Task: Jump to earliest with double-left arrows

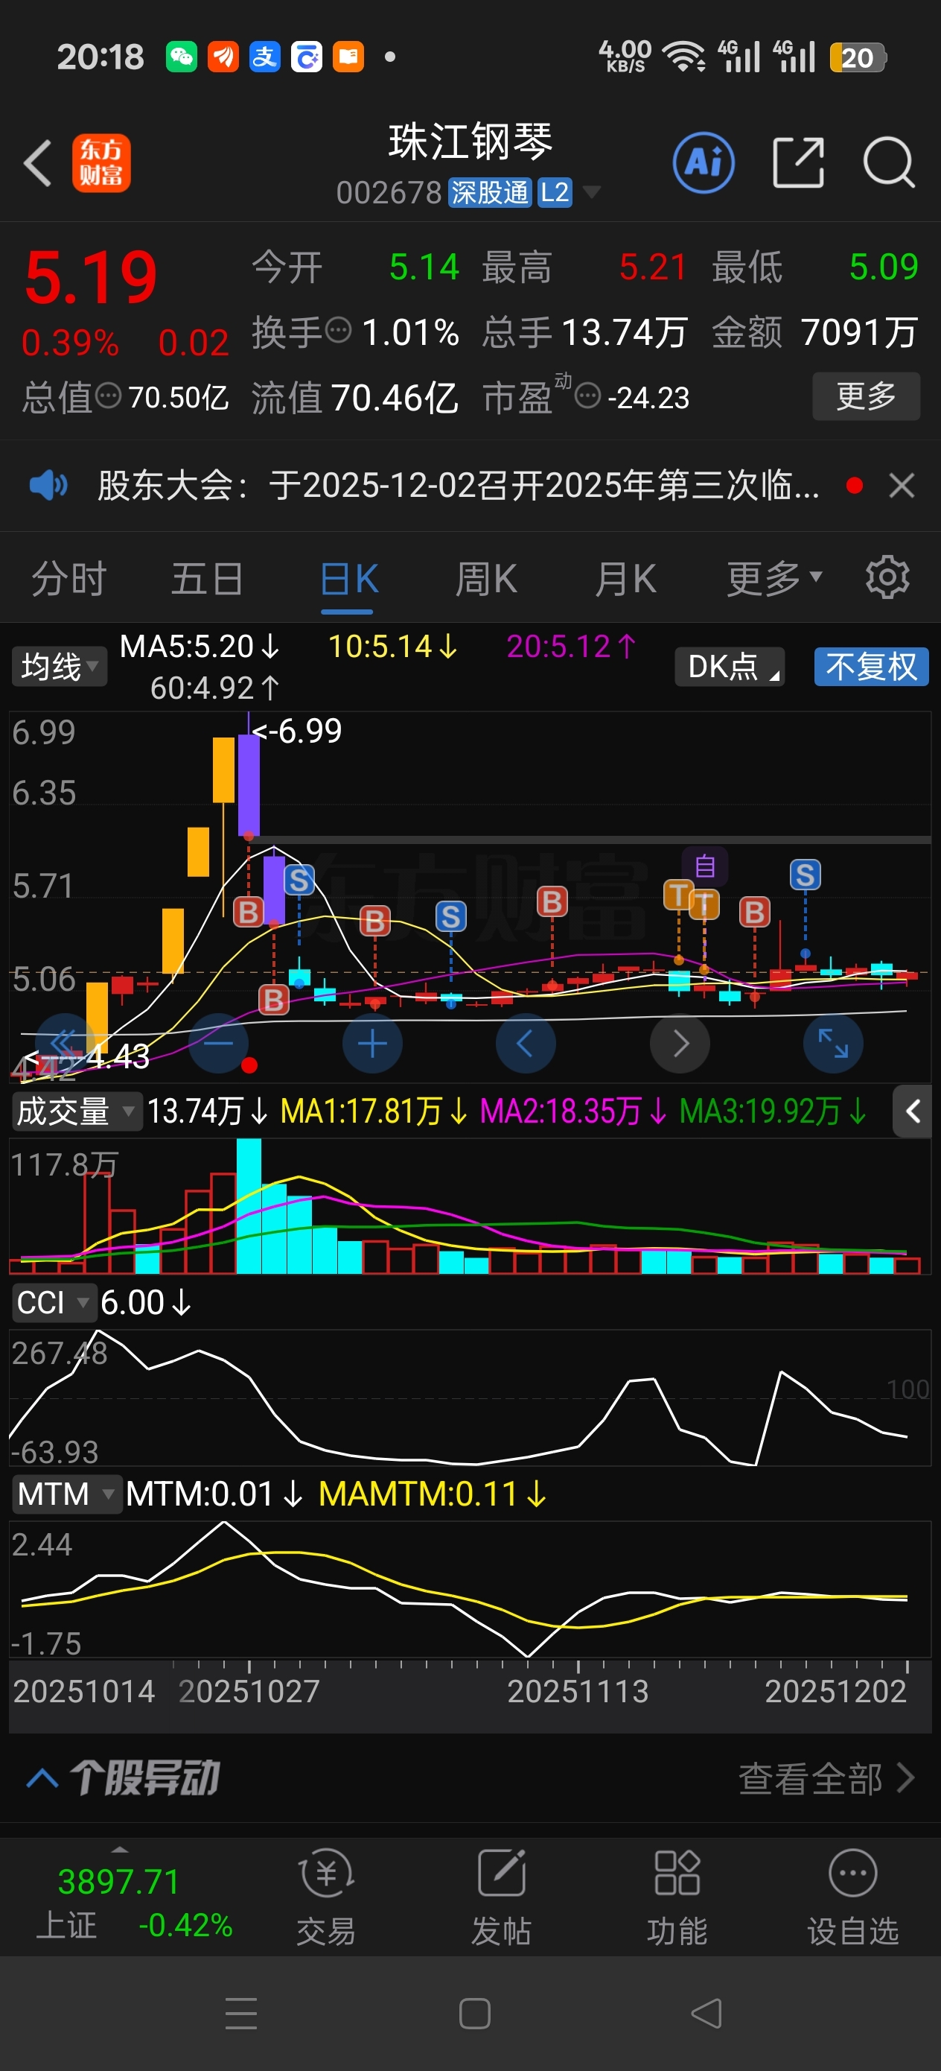Action: click(64, 1044)
